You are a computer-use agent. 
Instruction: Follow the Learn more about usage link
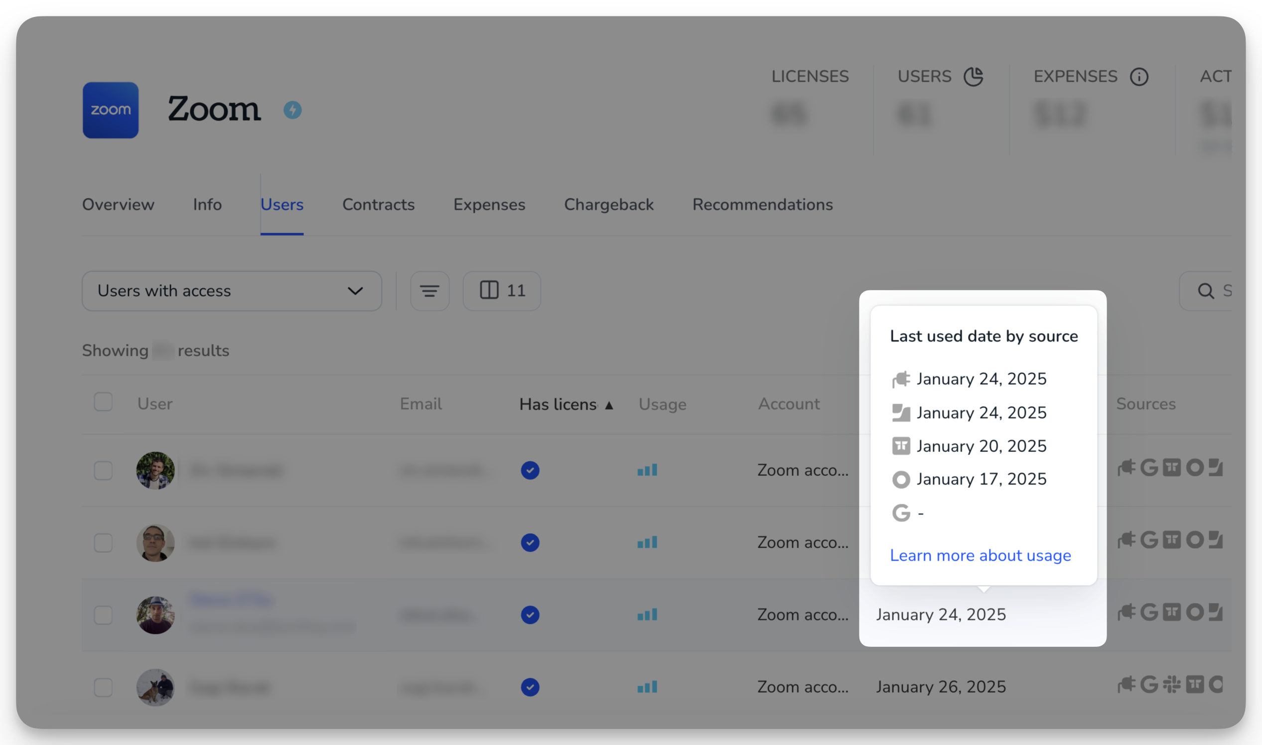click(981, 555)
